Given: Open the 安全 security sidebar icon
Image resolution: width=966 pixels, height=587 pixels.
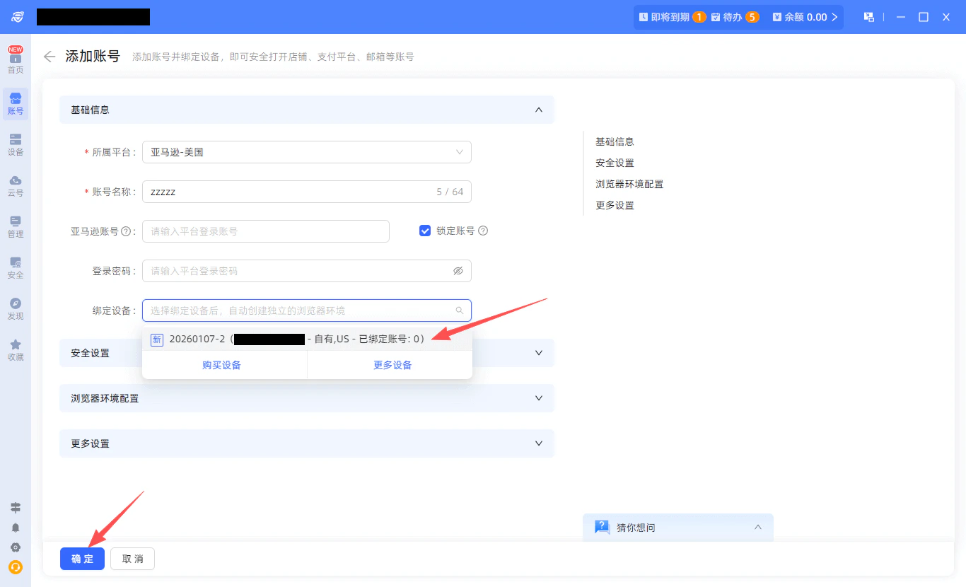Looking at the screenshot, I should coord(16,267).
